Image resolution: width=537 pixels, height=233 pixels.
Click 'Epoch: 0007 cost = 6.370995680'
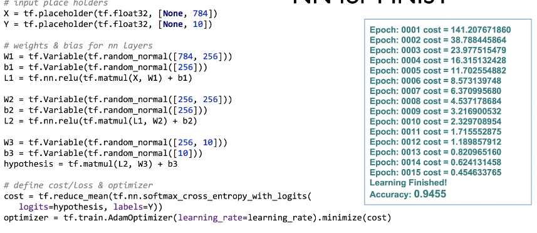click(435, 91)
